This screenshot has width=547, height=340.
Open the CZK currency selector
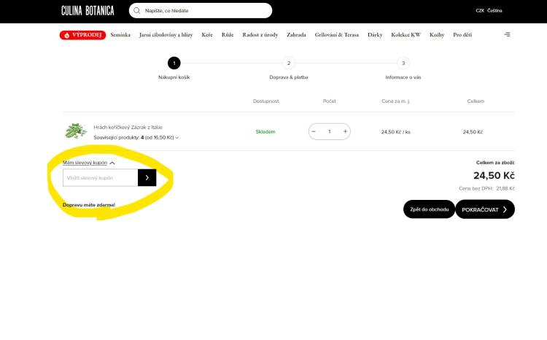click(480, 10)
